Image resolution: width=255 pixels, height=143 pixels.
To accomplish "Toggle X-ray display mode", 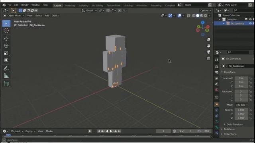I will [x=188, y=15].
